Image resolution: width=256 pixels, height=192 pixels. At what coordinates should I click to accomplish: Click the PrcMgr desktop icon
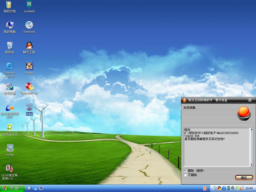[x=9, y=148]
